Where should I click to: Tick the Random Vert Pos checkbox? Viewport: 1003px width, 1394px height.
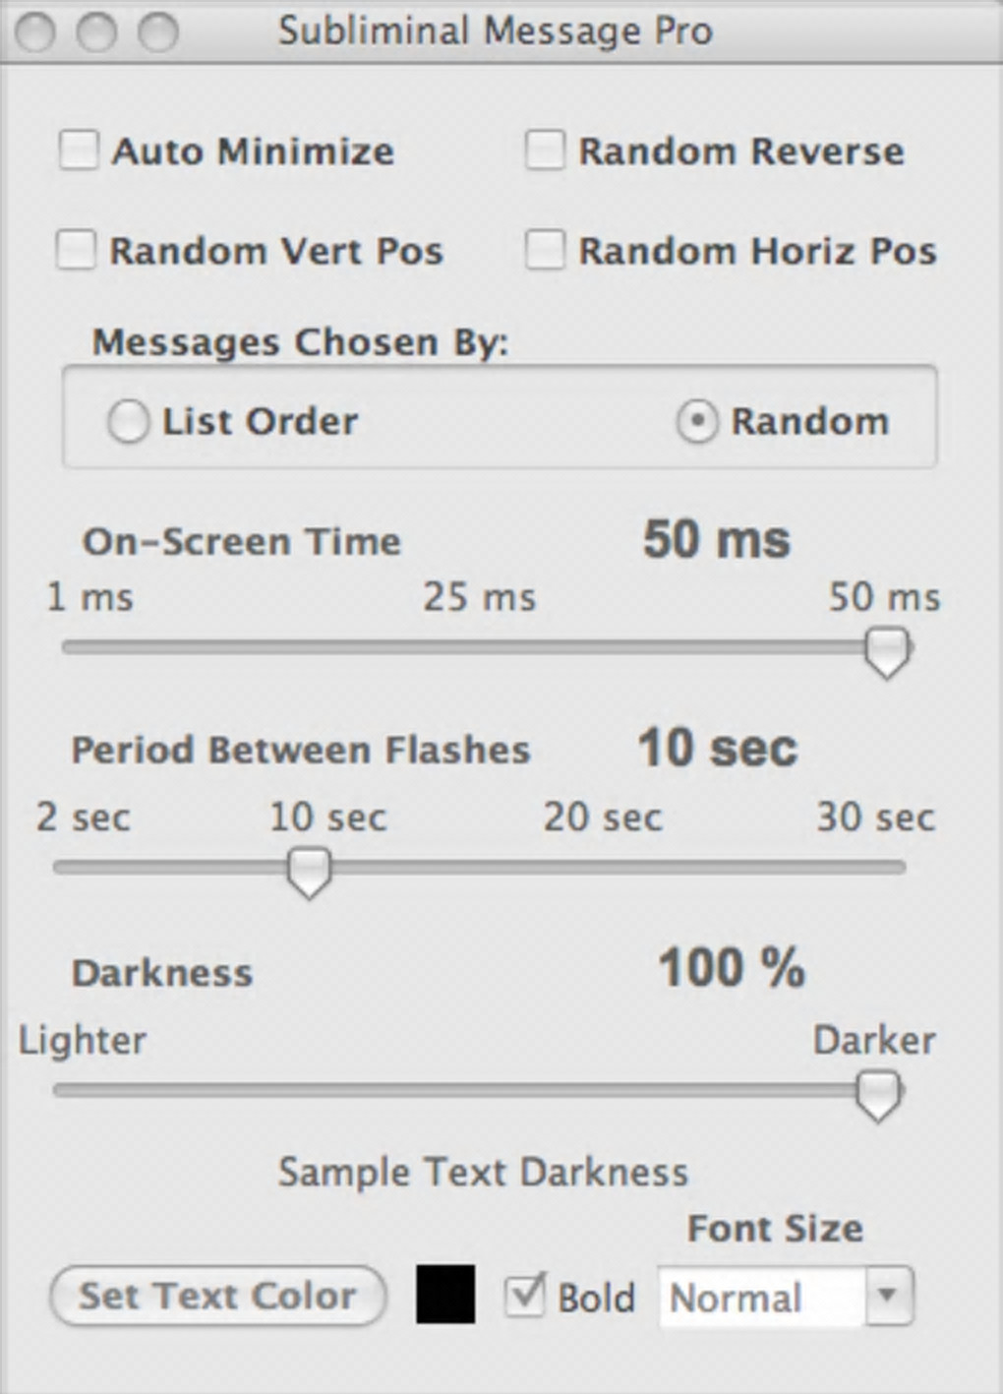point(76,250)
